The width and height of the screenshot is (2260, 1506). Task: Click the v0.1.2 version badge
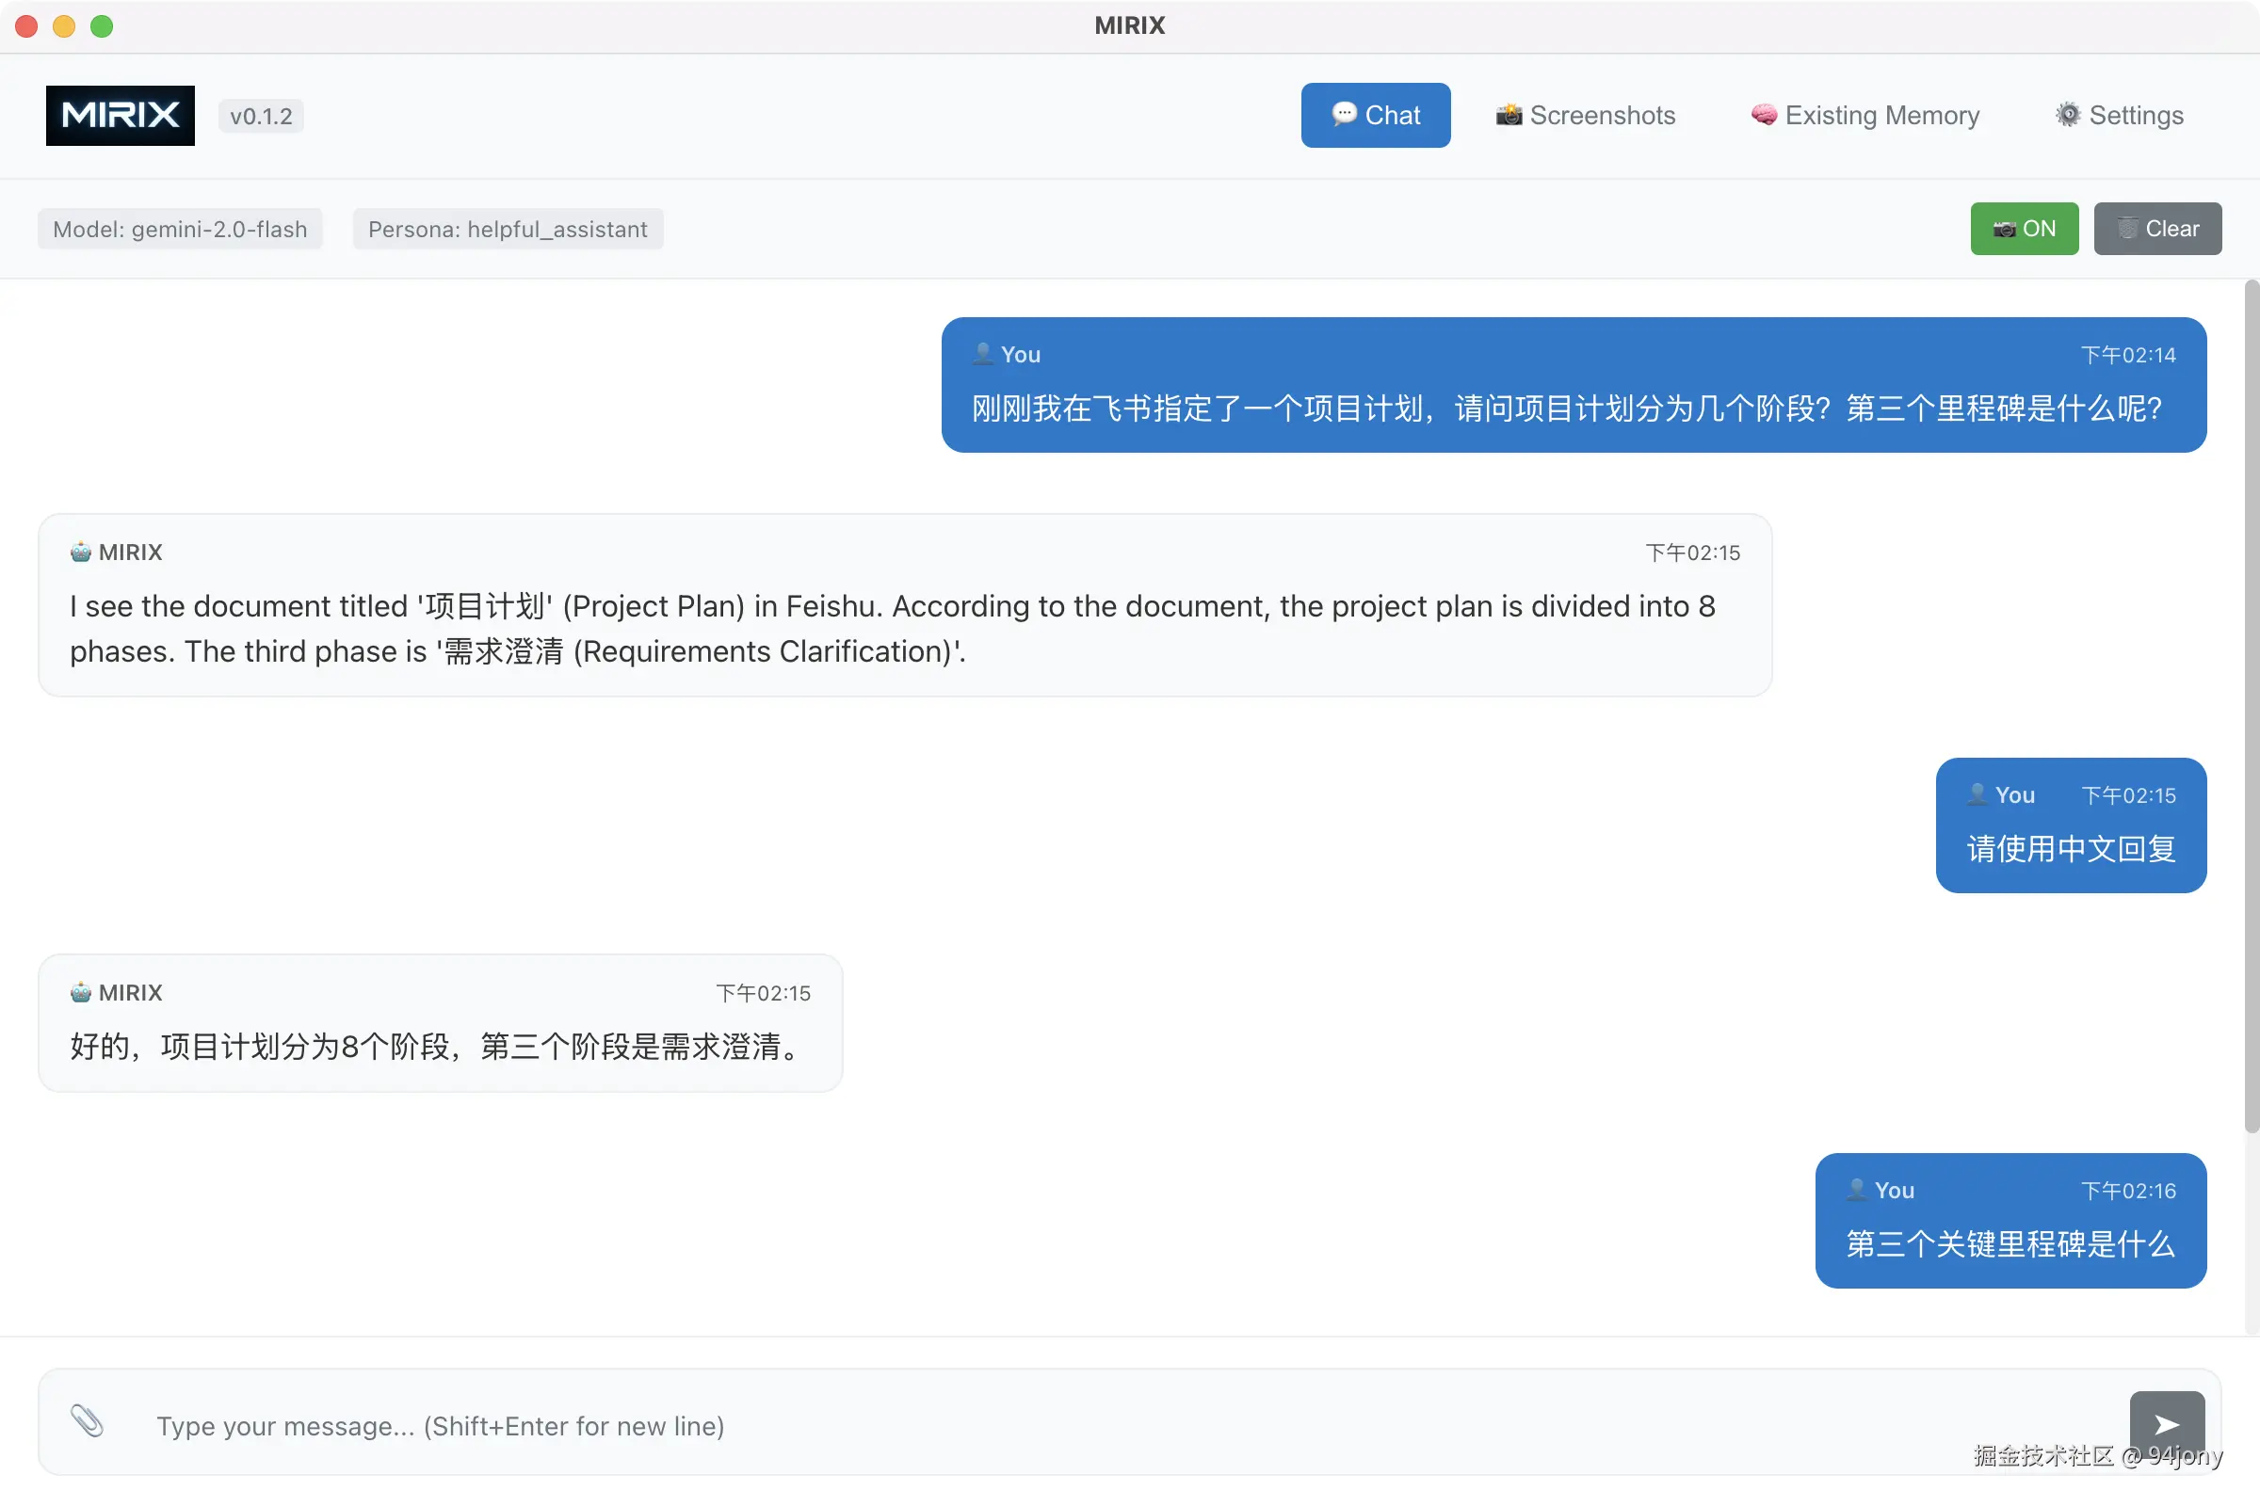[x=261, y=116]
